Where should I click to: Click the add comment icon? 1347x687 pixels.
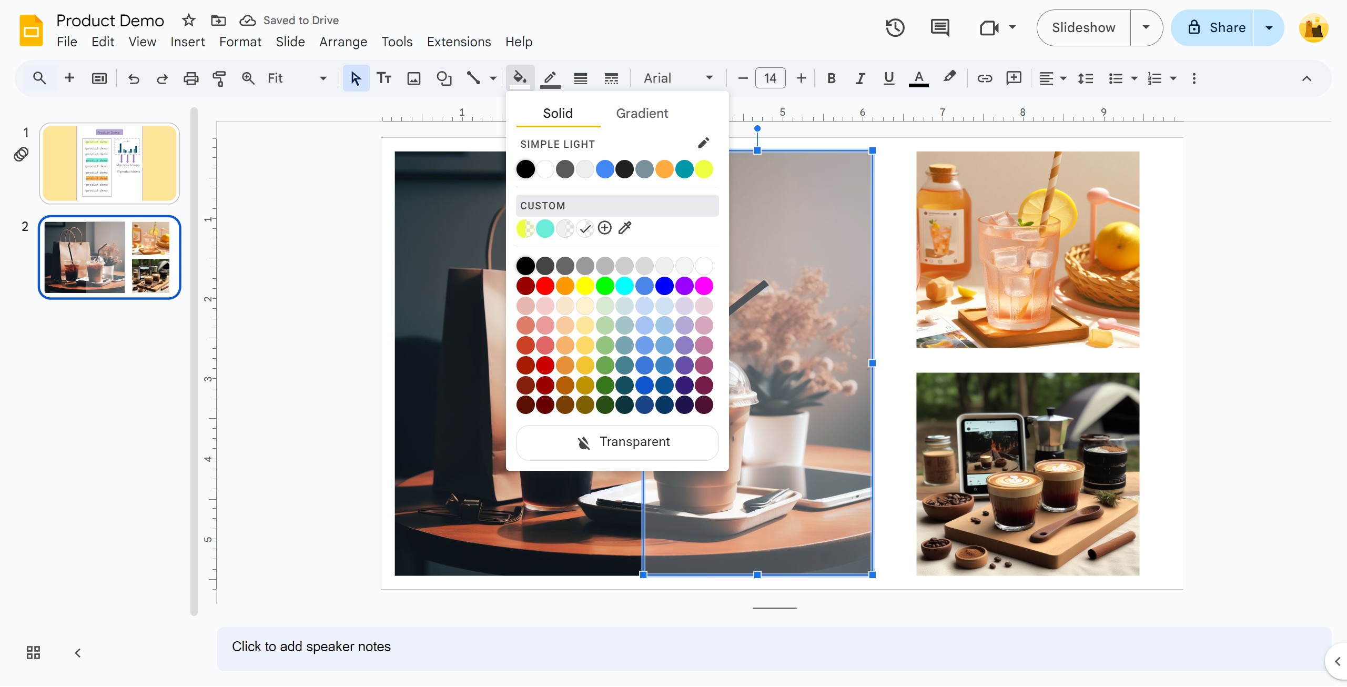click(x=1014, y=78)
